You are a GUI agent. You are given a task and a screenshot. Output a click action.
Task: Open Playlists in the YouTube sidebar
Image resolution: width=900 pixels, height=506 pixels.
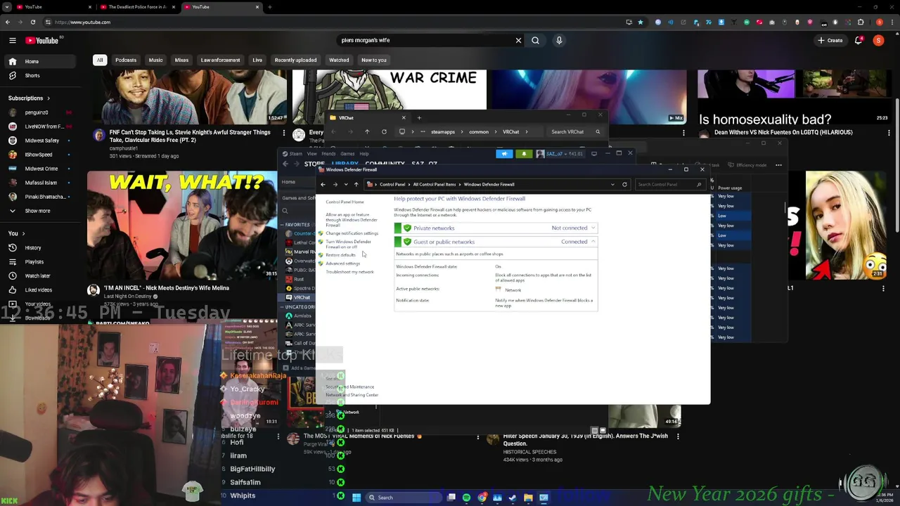(34, 261)
